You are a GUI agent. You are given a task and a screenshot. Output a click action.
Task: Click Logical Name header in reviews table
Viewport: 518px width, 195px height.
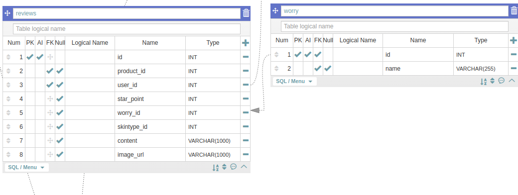click(90, 43)
